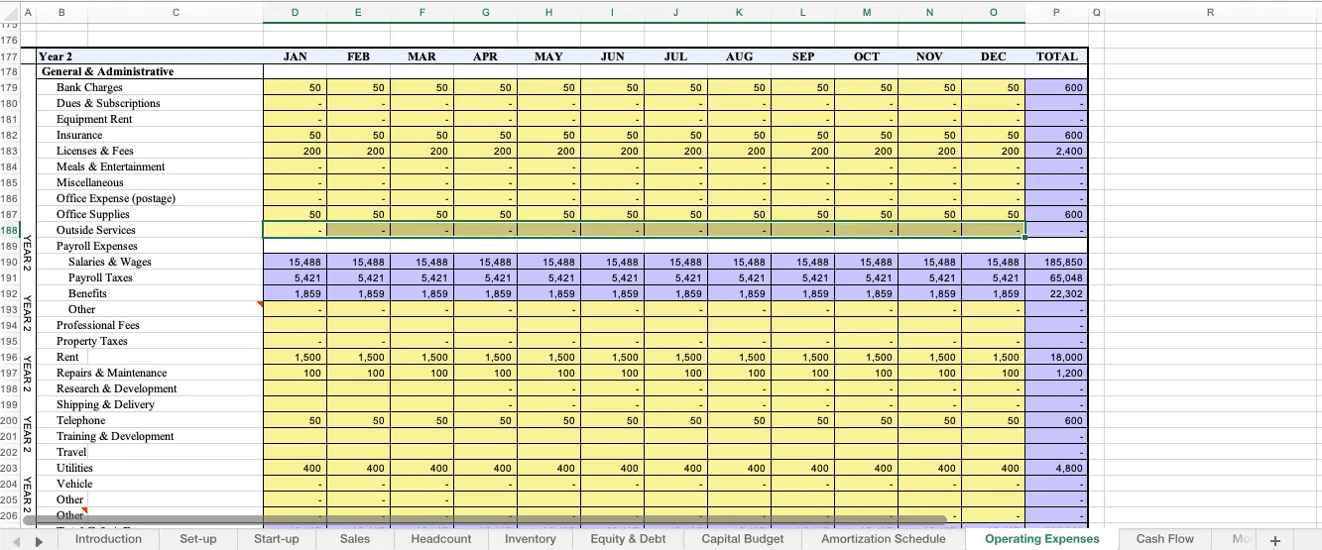1322x550 pixels.
Task: Click the next sheet navigation arrow
Action: pos(40,540)
